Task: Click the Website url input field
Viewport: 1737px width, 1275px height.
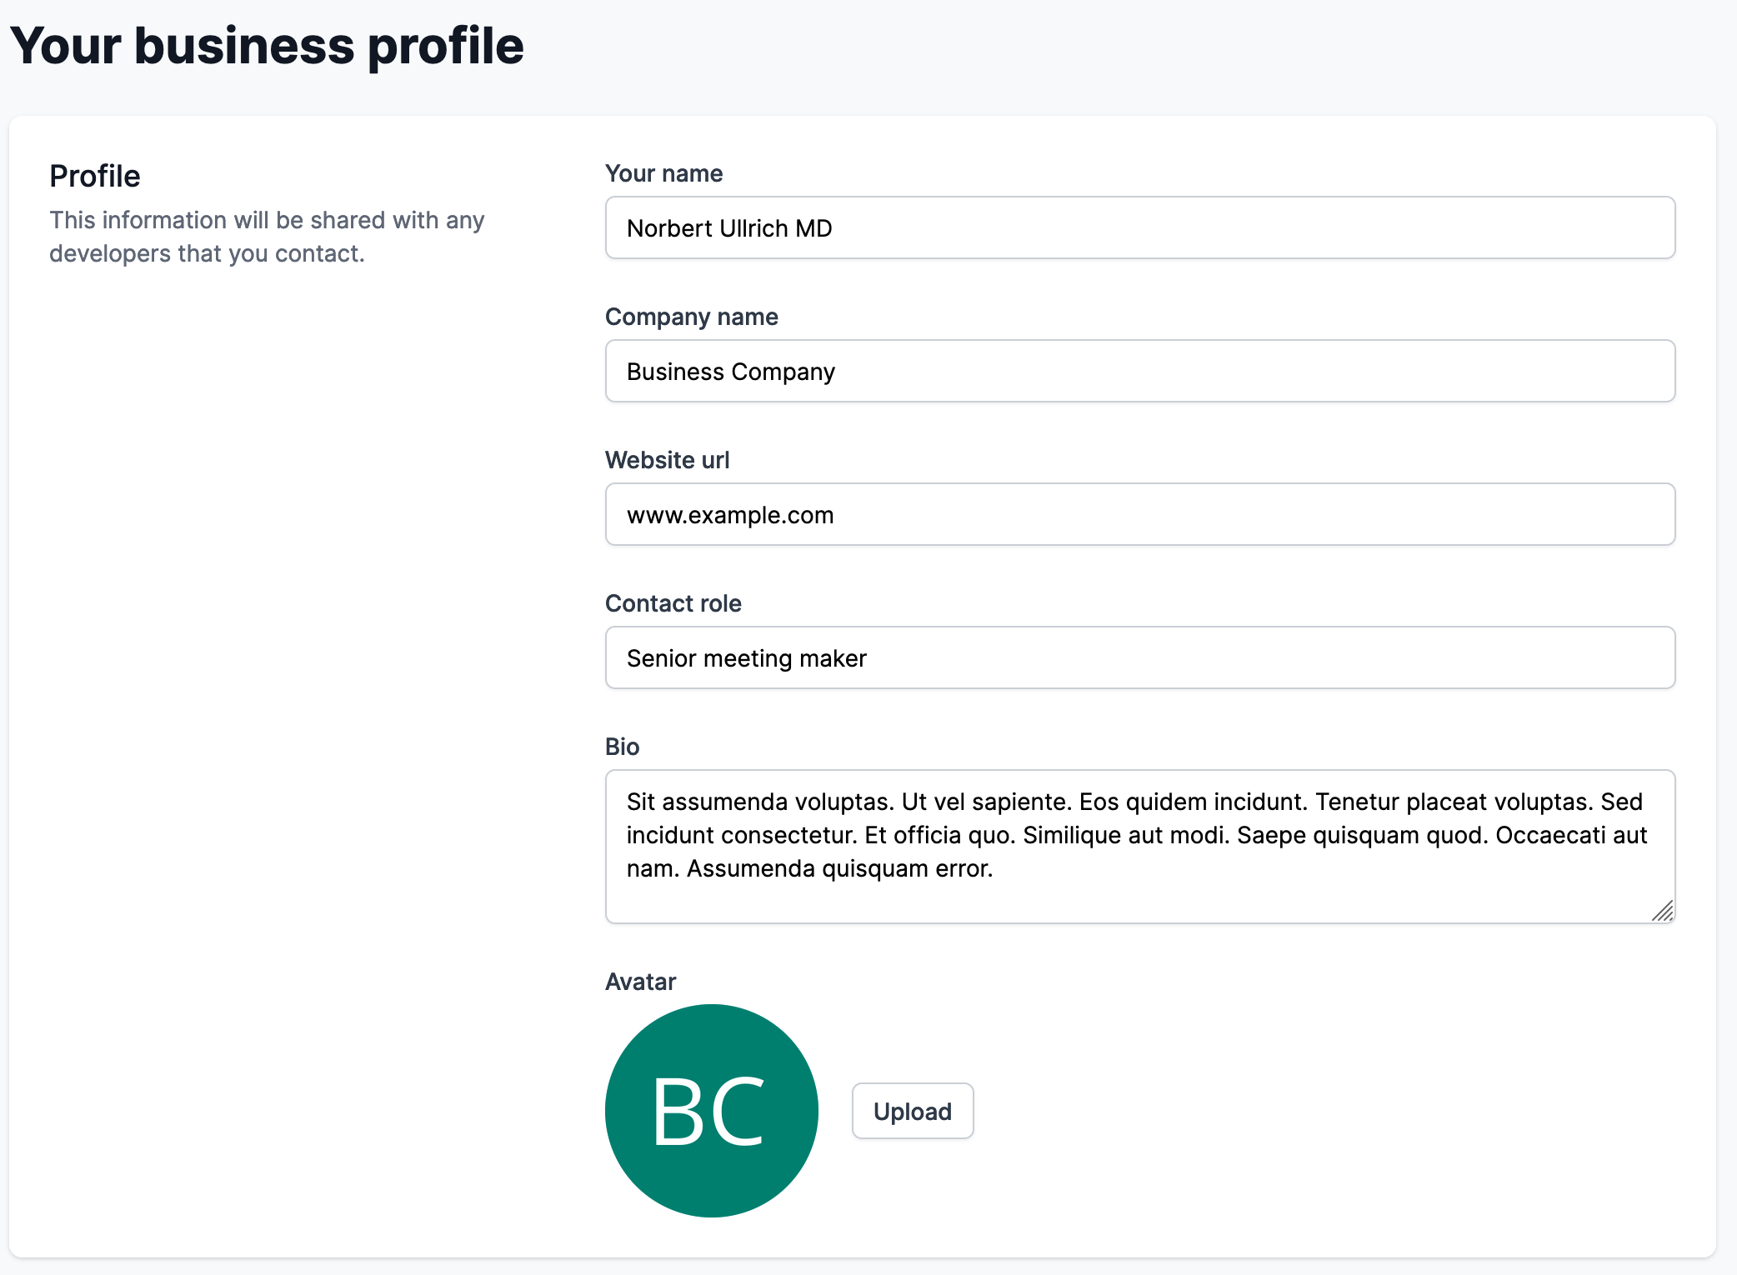Action: click(x=1139, y=514)
